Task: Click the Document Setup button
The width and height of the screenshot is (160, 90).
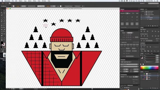Action: [x=68, y=6]
